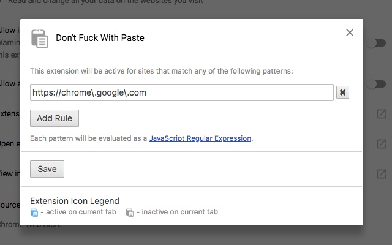Open the bottom external link icon behind the dialog
Image resolution: width=392 pixels, height=245 pixels.
pos(381,174)
